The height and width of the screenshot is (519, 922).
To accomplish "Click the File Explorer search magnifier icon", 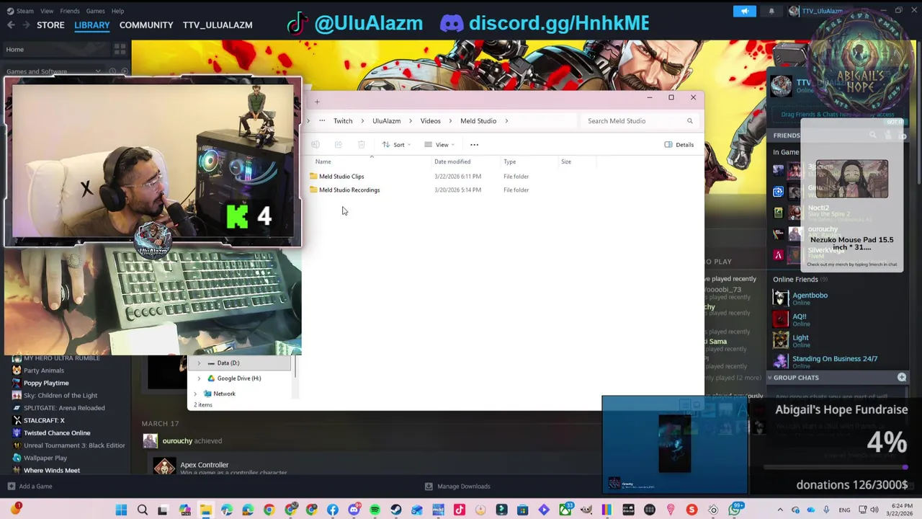I will click(x=689, y=121).
